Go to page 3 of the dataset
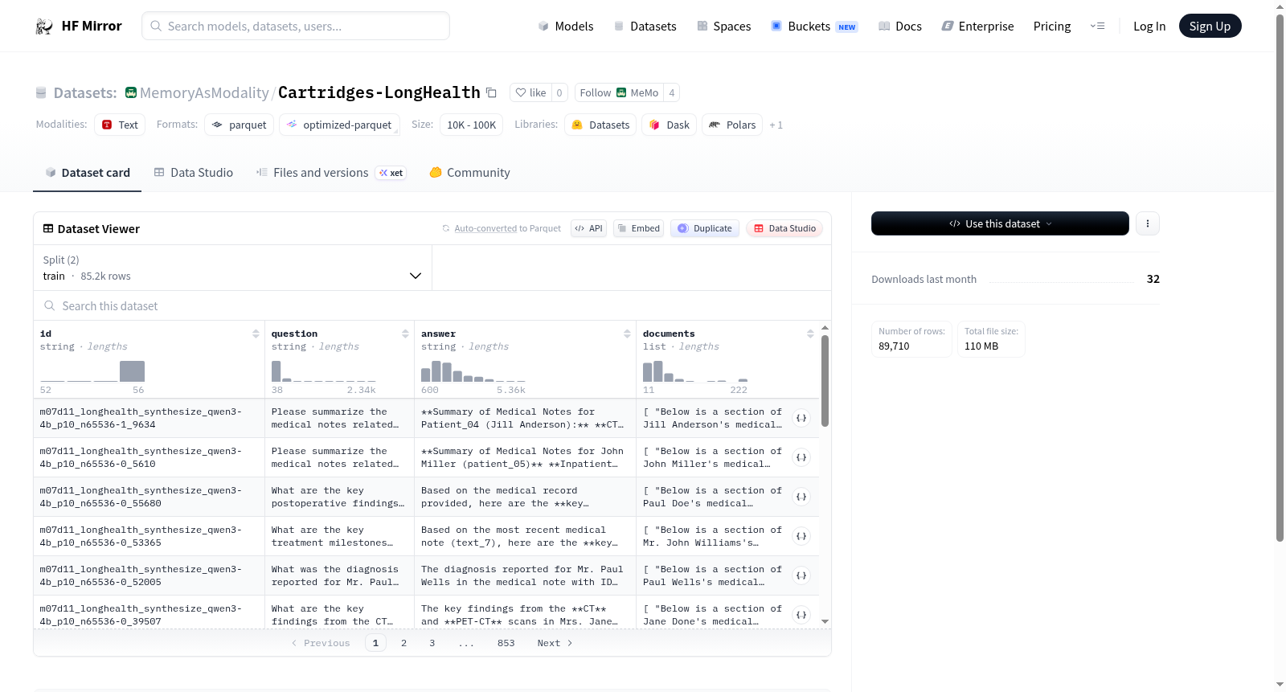The height and width of the screenshot is (692, 1286). point(432,643)
